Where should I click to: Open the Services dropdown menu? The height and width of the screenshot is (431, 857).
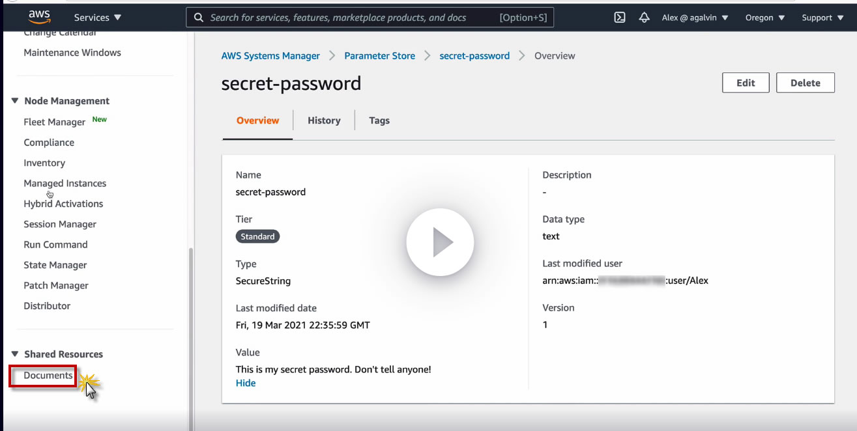point(97,18)
